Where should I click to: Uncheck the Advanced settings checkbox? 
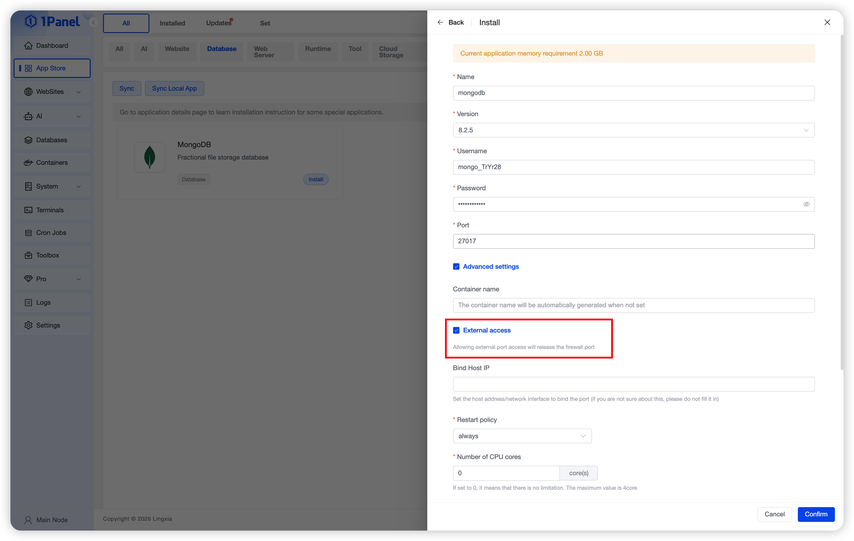456,266
